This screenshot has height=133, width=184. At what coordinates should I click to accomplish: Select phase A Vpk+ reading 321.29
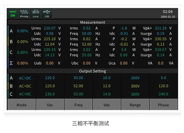point(161,28)
